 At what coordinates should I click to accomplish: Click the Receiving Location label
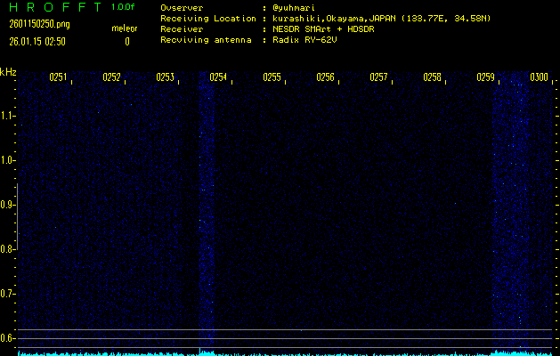click(208, 19)
